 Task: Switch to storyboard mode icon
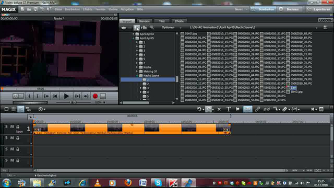coord(6,109)
